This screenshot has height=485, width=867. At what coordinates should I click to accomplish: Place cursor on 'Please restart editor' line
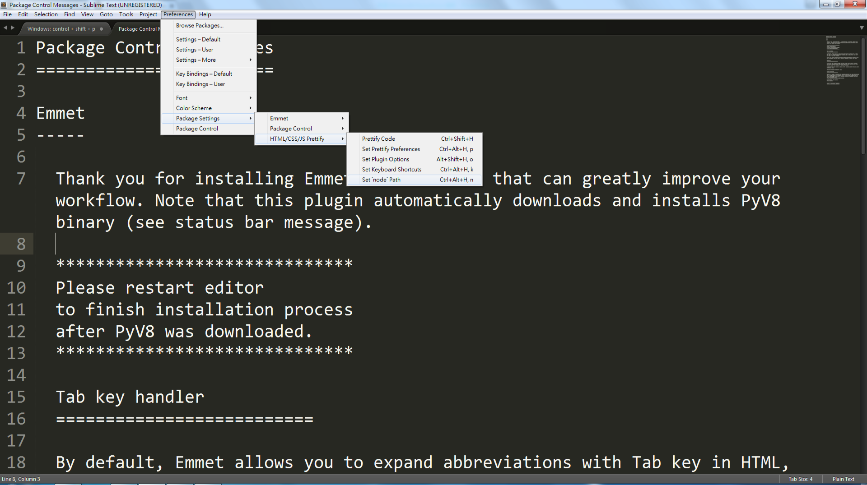click(x=160, y=288)
